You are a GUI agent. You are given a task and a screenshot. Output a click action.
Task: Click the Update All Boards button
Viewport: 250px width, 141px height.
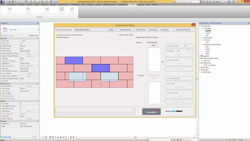coord(125,30)
